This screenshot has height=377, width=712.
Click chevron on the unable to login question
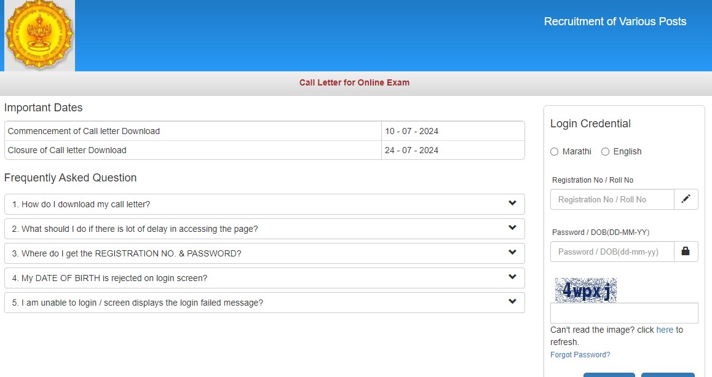click(512, 302)
